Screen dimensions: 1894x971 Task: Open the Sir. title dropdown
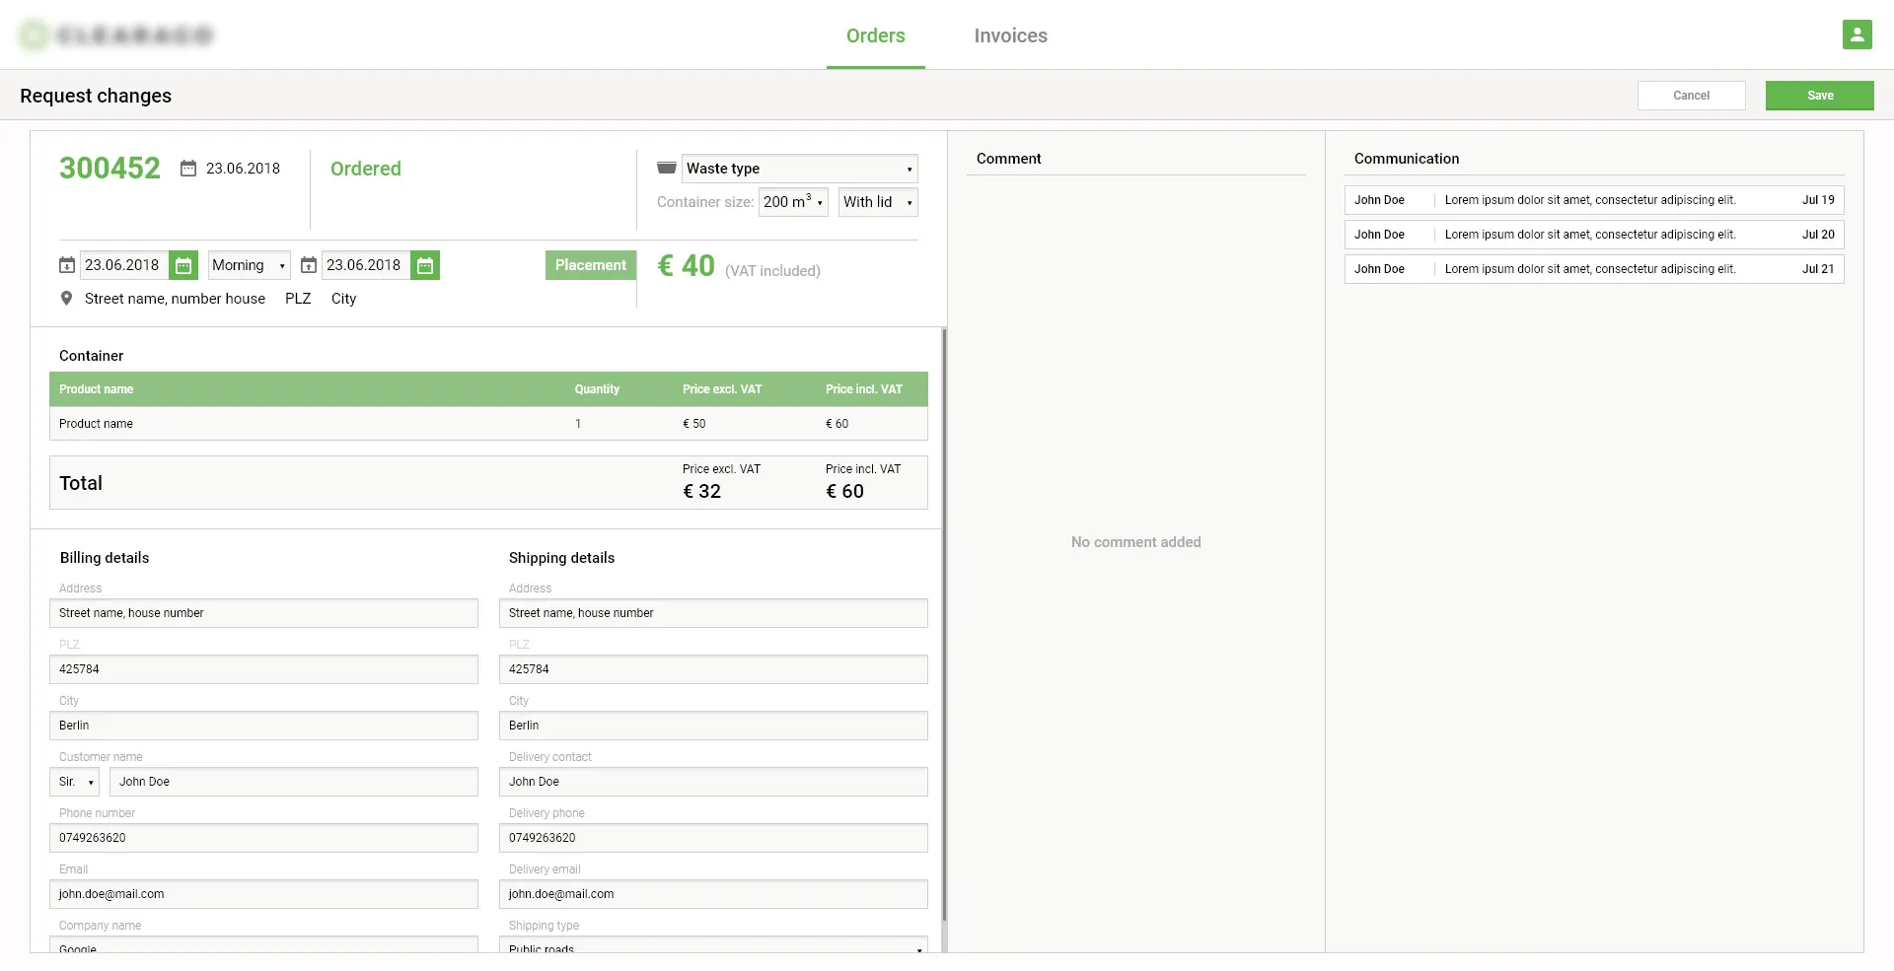pos(75,782)
